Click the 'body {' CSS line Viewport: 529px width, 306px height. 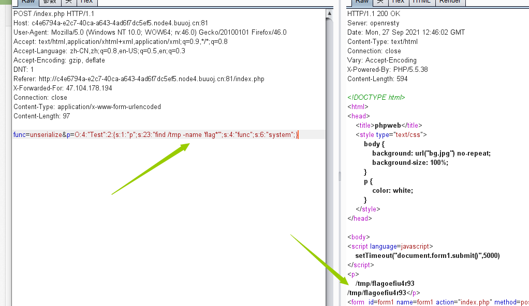374,144
